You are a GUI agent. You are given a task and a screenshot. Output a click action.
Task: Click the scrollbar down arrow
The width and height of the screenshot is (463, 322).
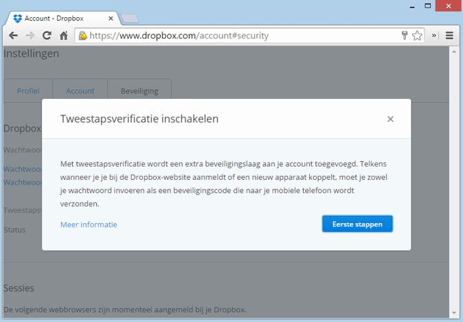coord(454,313)
